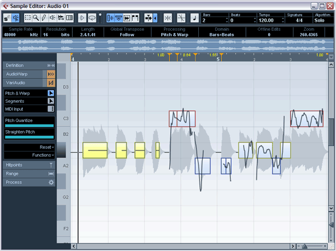
Task: Select the Range Selection tool
Action: pos(28,18)
